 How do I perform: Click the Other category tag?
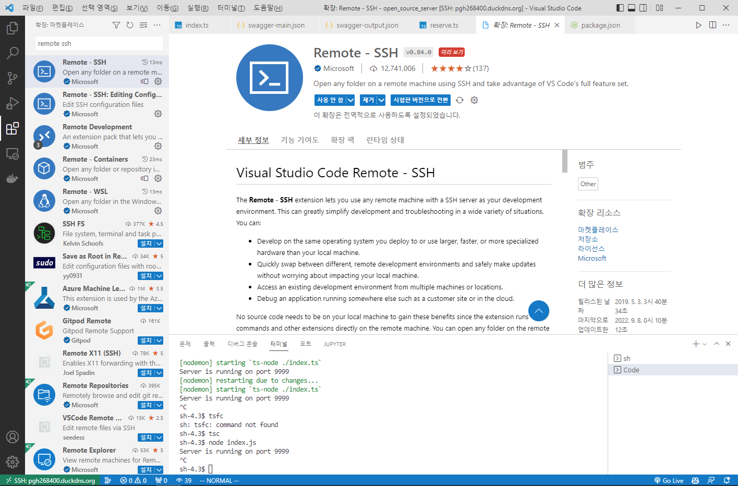tap(588, 184)
